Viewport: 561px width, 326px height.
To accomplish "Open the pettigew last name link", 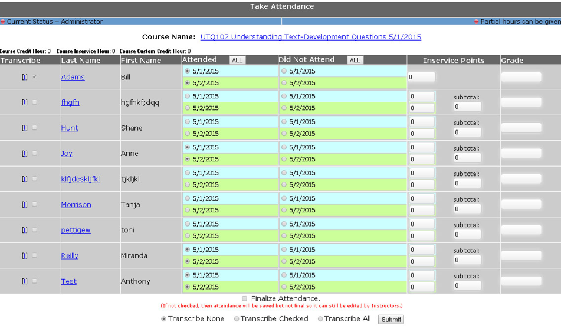I will coord(76,230).
